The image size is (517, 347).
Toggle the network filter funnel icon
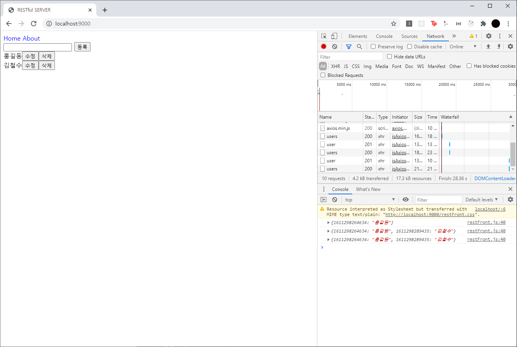click(349, 47)
